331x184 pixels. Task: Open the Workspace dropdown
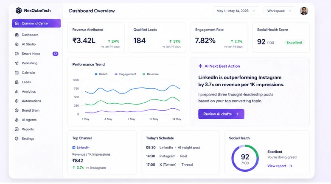[279, 11]
